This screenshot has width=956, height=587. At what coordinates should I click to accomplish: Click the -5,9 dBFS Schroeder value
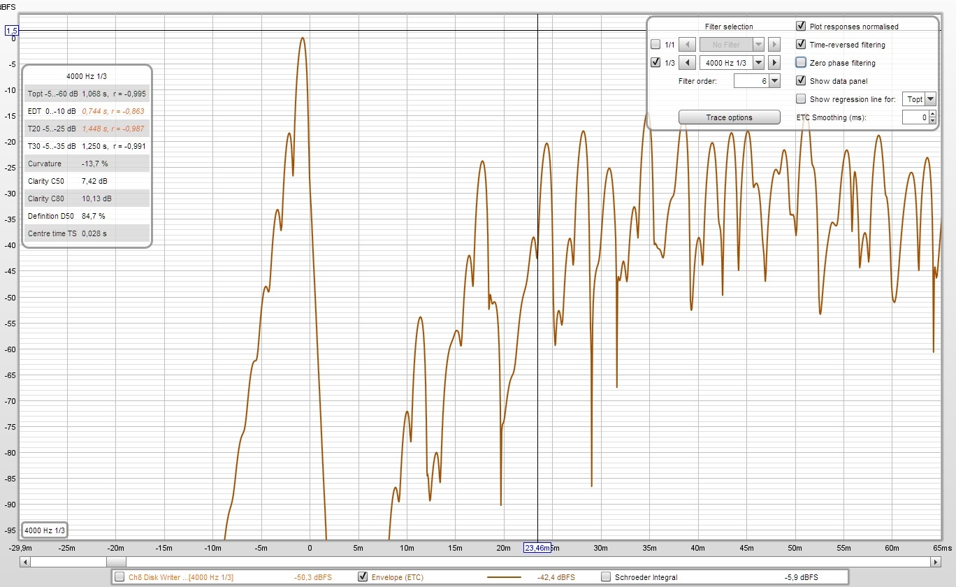point(801,577)
